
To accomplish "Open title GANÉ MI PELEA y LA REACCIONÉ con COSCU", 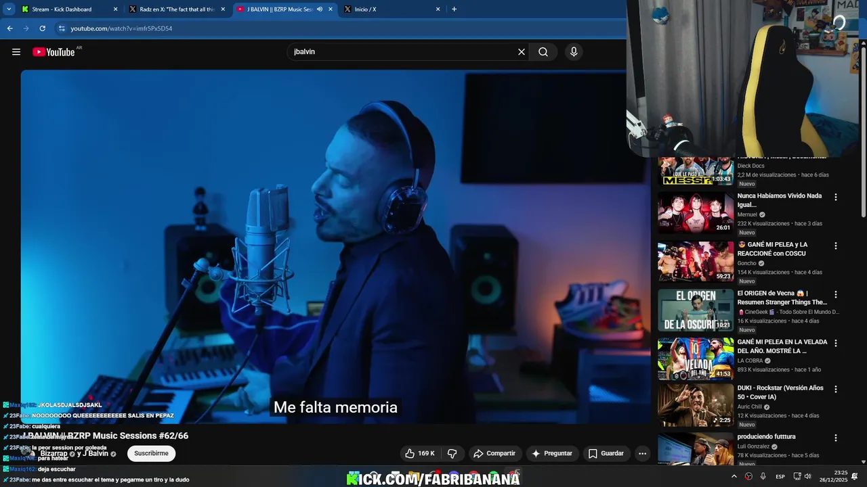I will [772, 249].
